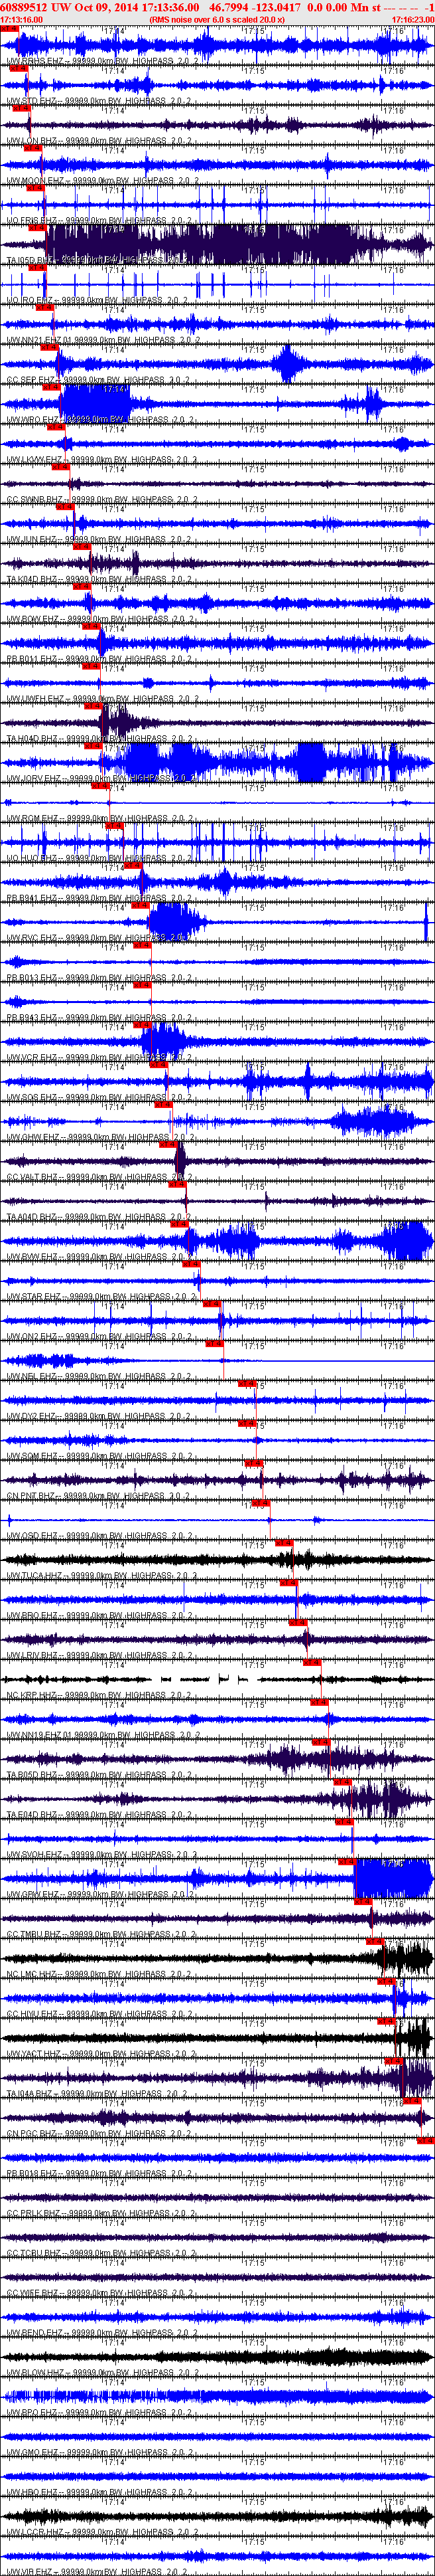The width and height of the screenshot is (435, 2576).
Task: Click the start time 17:13:16.00 label
Action: pyautogui.click(x=21, y=19)
